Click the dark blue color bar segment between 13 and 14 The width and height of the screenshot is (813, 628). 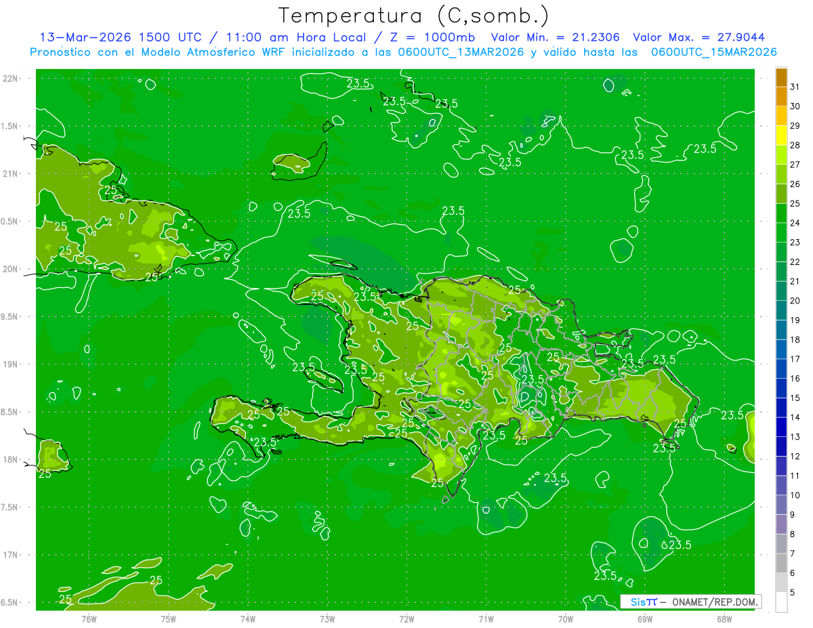coord(781,427)
